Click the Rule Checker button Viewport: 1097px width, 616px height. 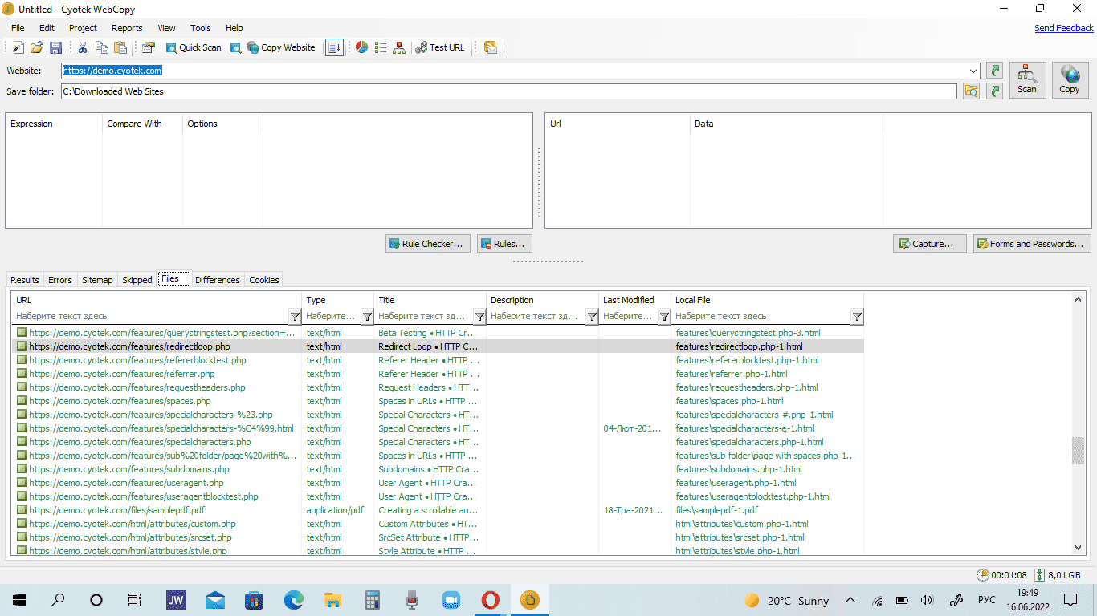(427, 244)
